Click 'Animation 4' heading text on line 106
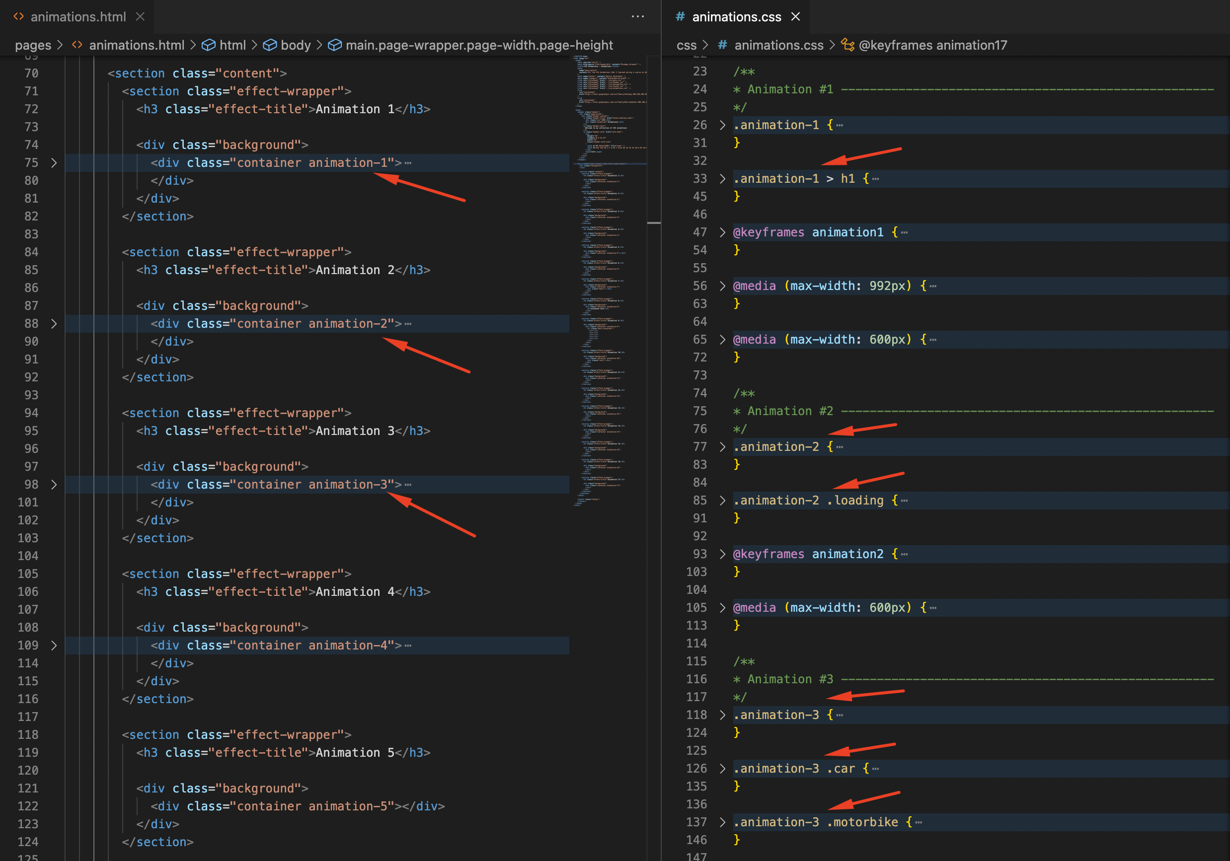This screenshot has height=861, width=1230. coord(355,592)
